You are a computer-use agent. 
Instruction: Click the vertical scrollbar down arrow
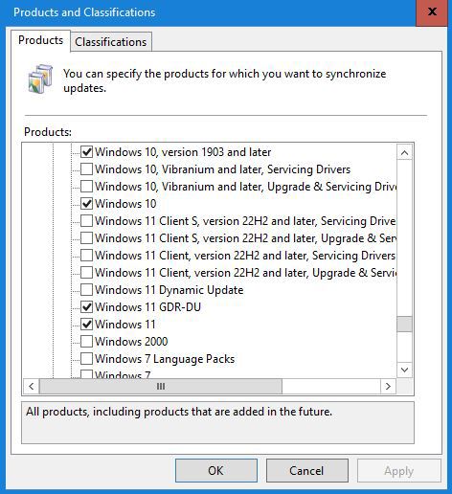404,370
